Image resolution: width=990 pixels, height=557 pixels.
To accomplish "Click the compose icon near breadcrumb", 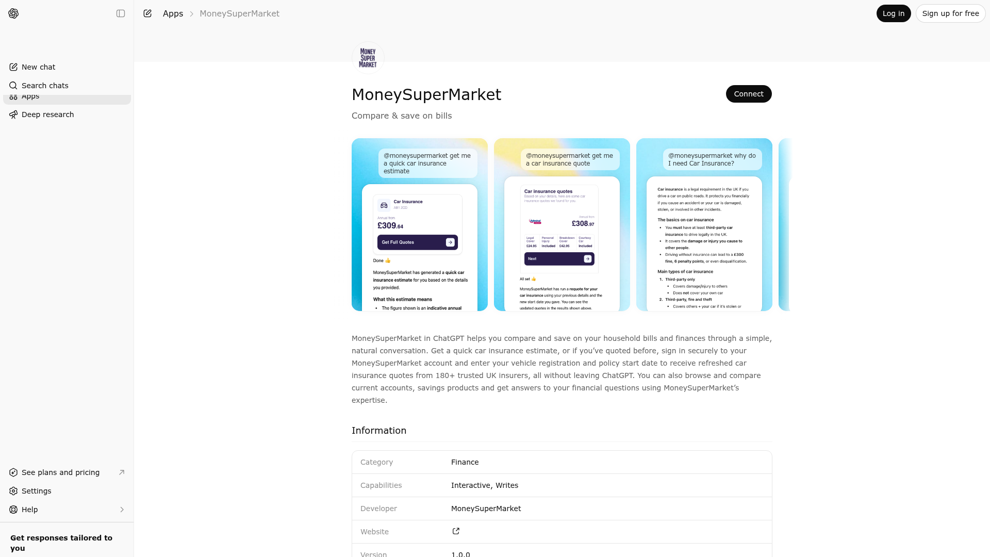I will (x=147, y=13).
